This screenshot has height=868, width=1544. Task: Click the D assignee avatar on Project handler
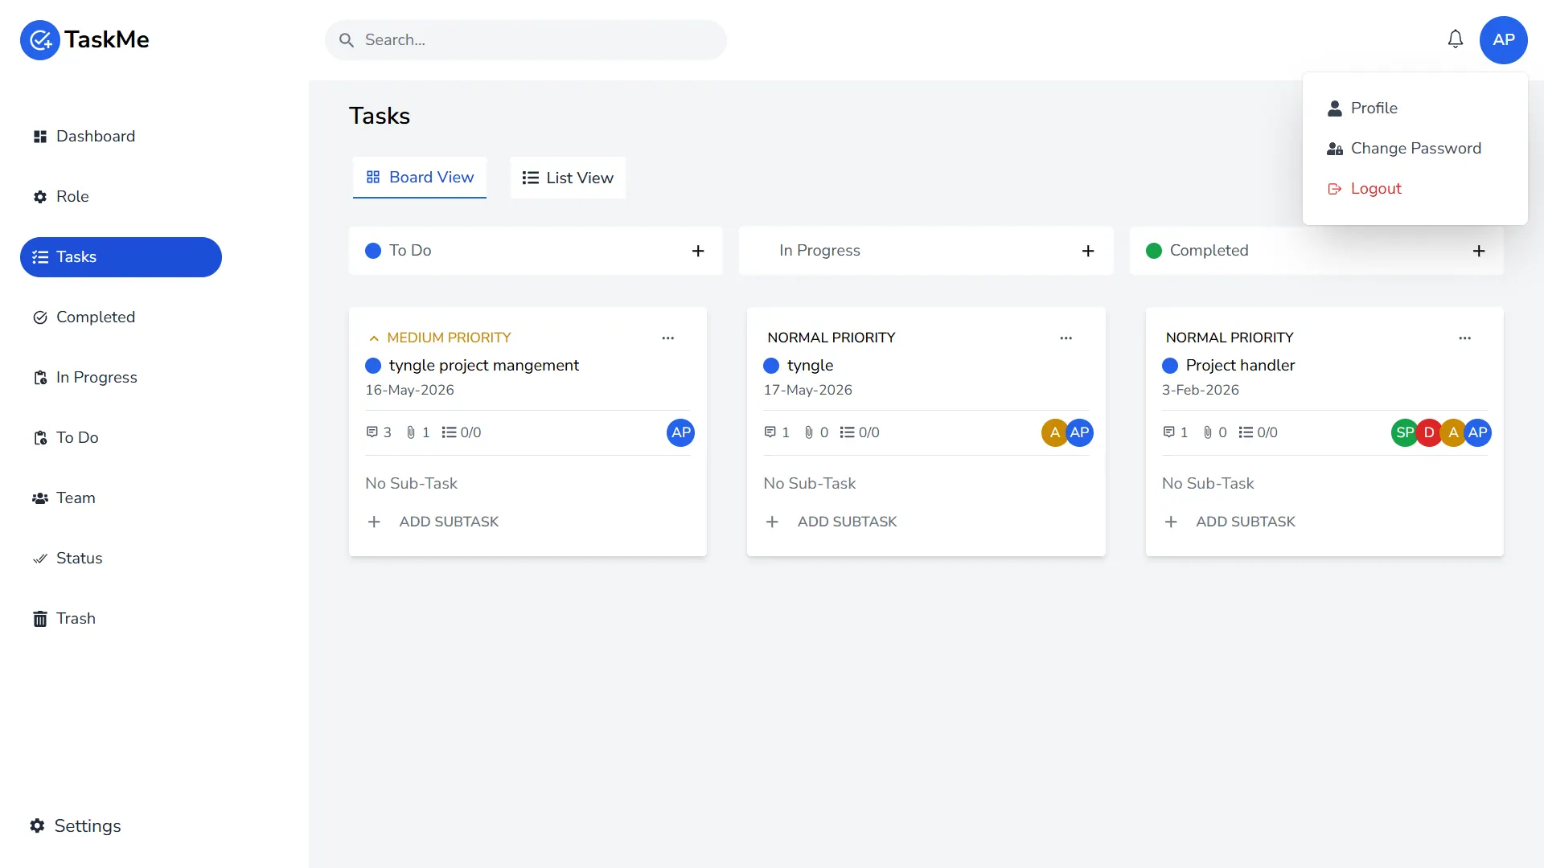[x=1428, y=432]
